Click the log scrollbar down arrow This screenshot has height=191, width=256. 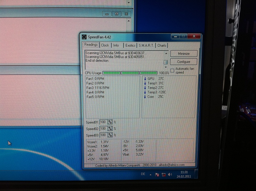click(166, 67)
